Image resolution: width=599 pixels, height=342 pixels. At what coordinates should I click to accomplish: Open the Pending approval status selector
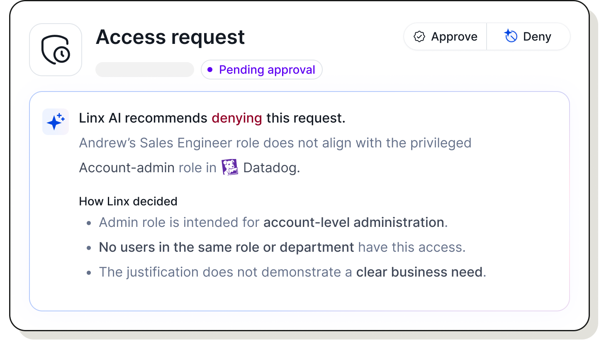[x=261, y=70]
